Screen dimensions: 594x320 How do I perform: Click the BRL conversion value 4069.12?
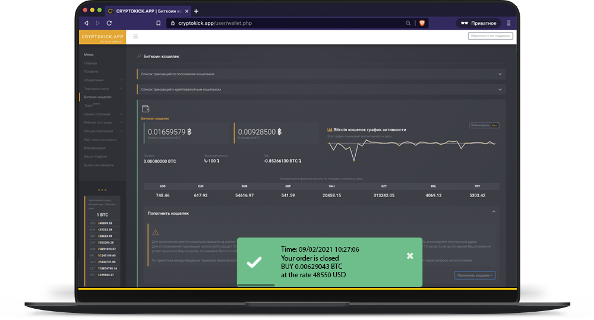(434, 195)
